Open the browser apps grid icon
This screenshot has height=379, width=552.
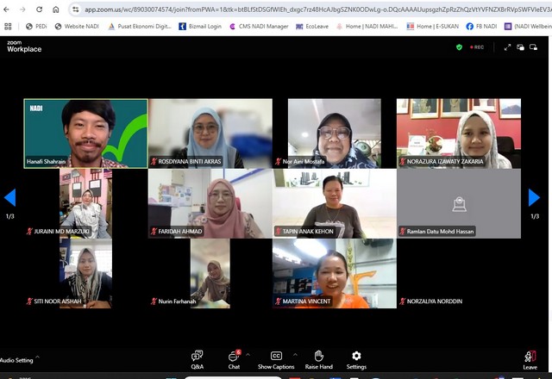pyautogui.click(x=8, y=27)
